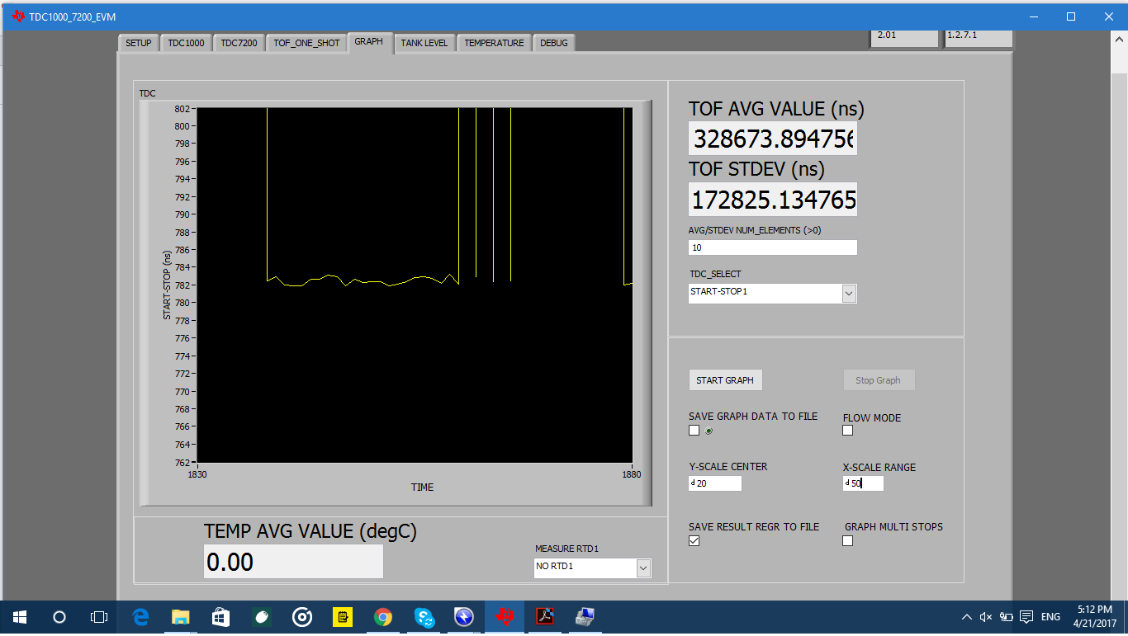This screenshot has width=1128, height=636.
Task: Click the X-SCALE RANGE input field
Action: 863,483
